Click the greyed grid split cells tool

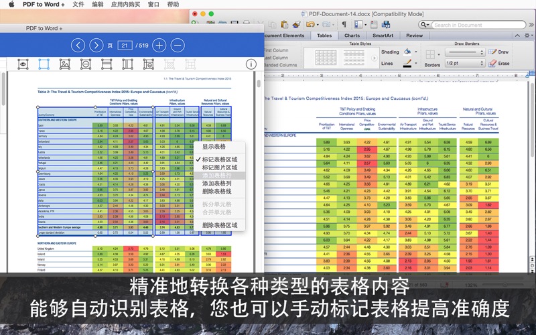point(190,64)
